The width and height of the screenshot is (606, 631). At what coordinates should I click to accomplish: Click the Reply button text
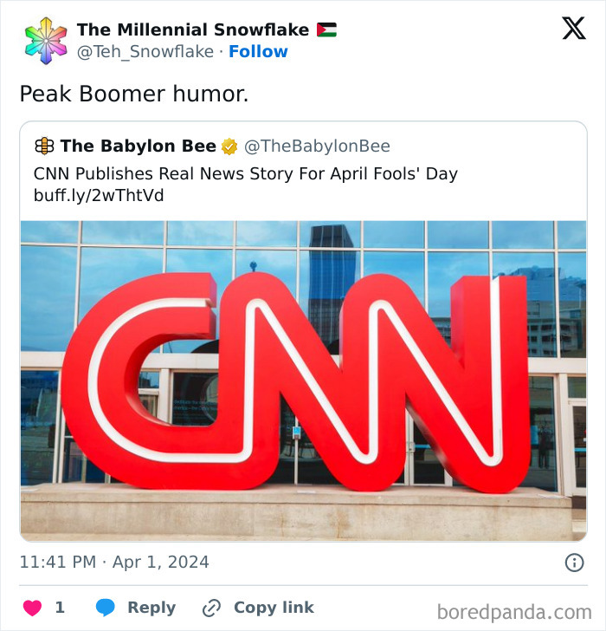[x=151, y=608]
